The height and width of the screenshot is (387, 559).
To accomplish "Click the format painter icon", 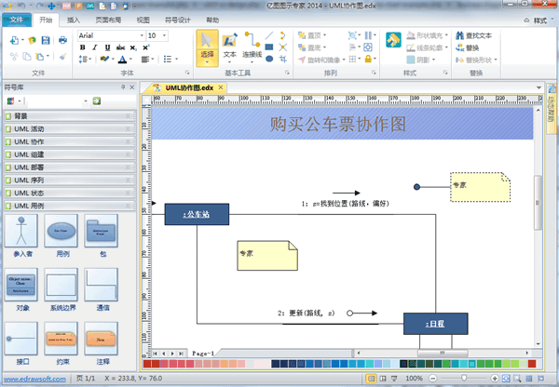I will coord(62,57).
